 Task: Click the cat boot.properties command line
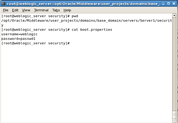coord(57,30)
